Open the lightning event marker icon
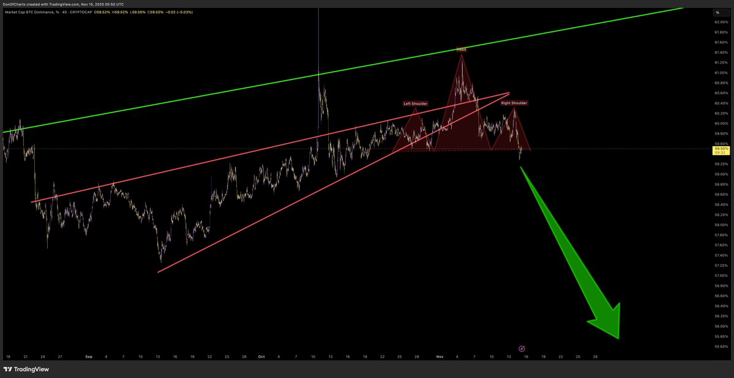Viewport: 734px width, 378px height. pyautogui.click(x=522, y=349)
